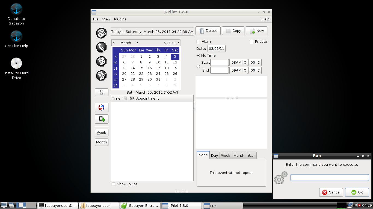Screen dimensions: 373x209
Task: Click the New appointment button
Action: pos(256,31)
